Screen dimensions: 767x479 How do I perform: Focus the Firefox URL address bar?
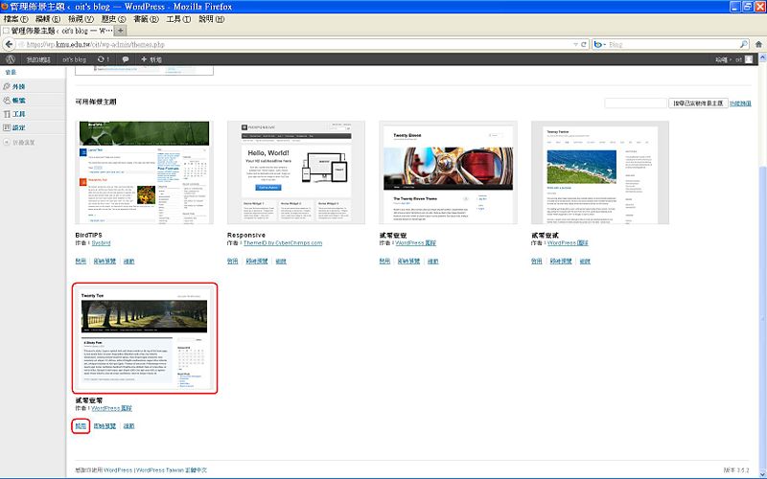[296, 44]
